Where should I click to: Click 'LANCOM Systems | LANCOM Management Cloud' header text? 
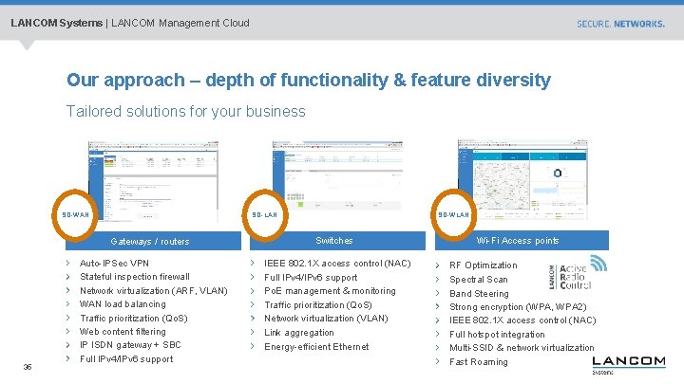click(x=130, y=23)
